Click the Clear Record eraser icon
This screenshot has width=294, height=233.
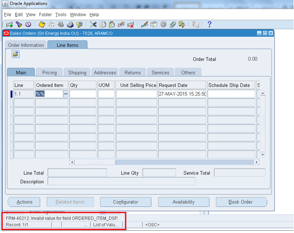pos(121,24)
